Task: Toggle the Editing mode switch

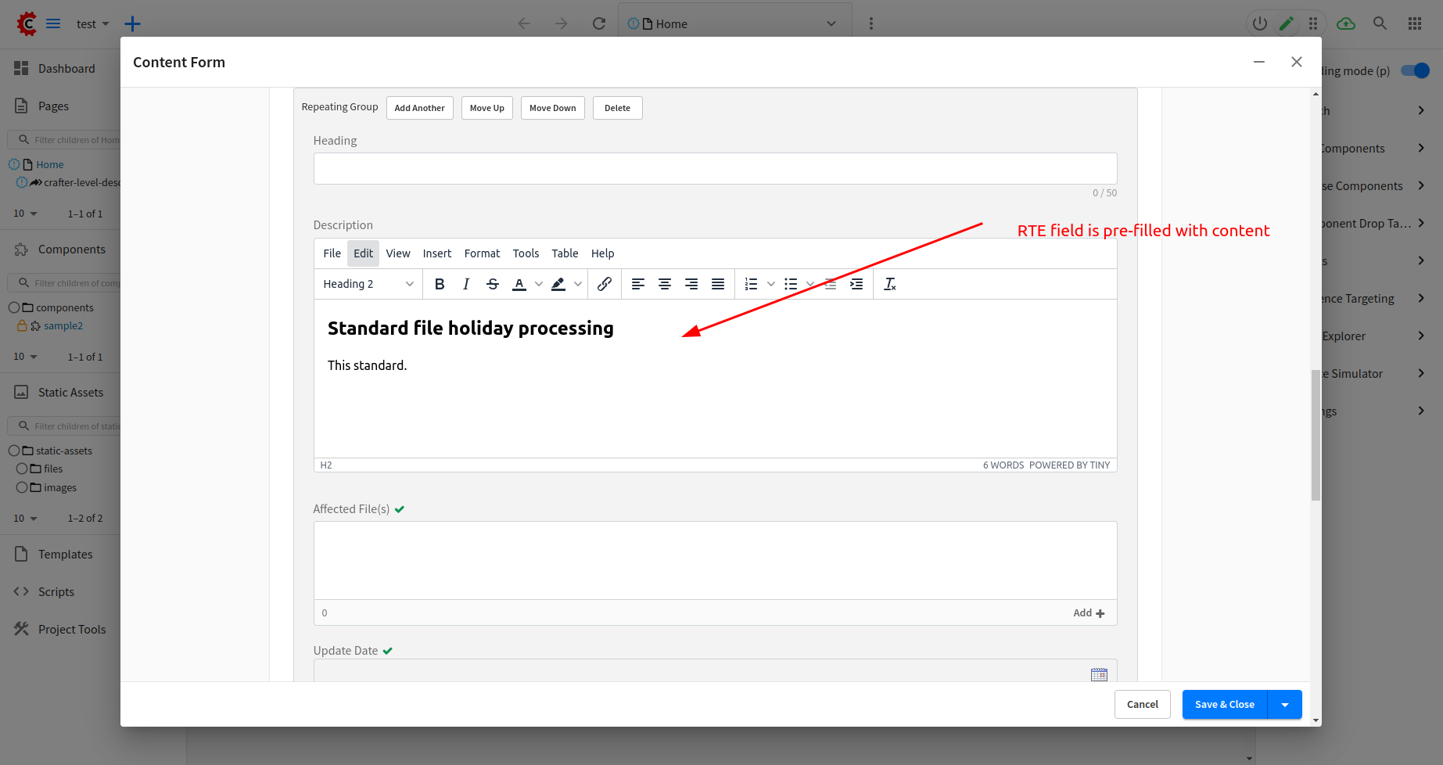Action: (1414, 70)
